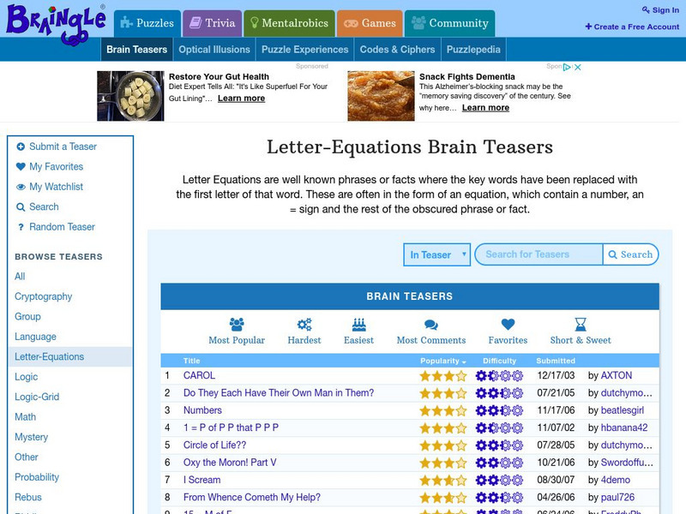Click the Sign In key icon
Screen dimensions: 686x514
click(646, 9)
